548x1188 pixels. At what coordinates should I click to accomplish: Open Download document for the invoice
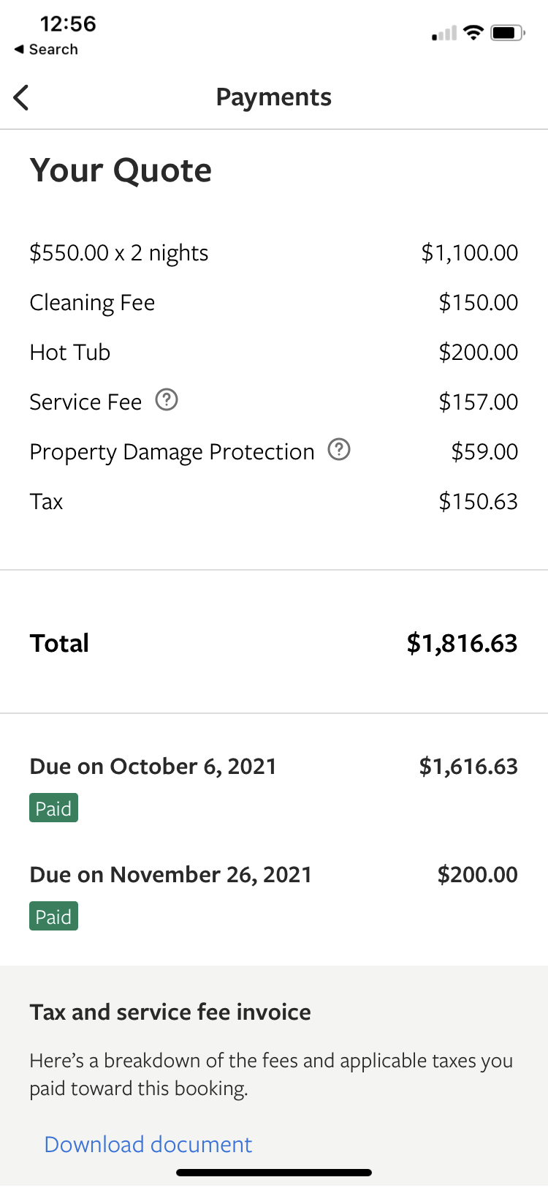[x=147, y=1143]
